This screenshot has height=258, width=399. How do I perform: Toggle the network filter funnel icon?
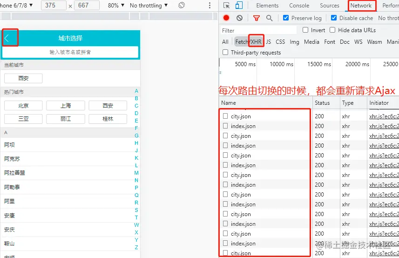(257, 18)
